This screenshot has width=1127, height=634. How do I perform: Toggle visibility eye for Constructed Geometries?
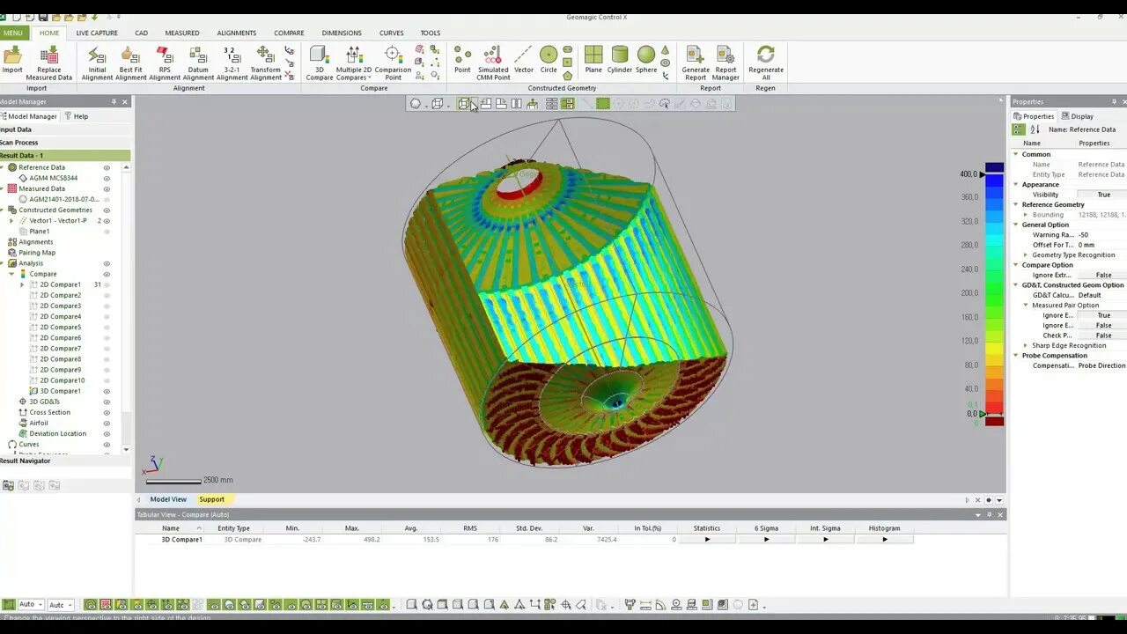tap(107, 210)
